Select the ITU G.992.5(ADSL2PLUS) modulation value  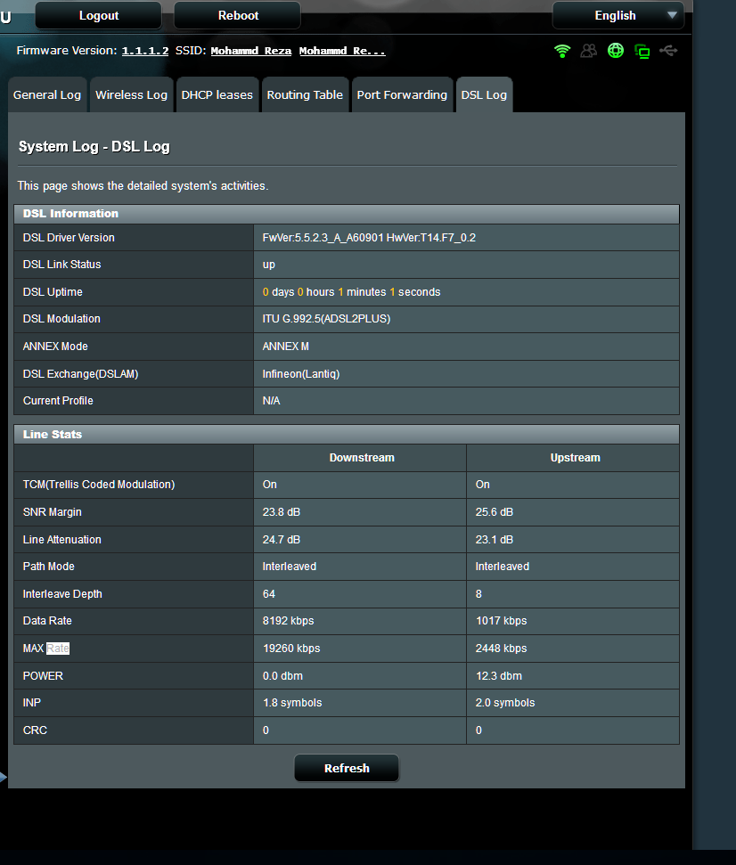(327, 319)
